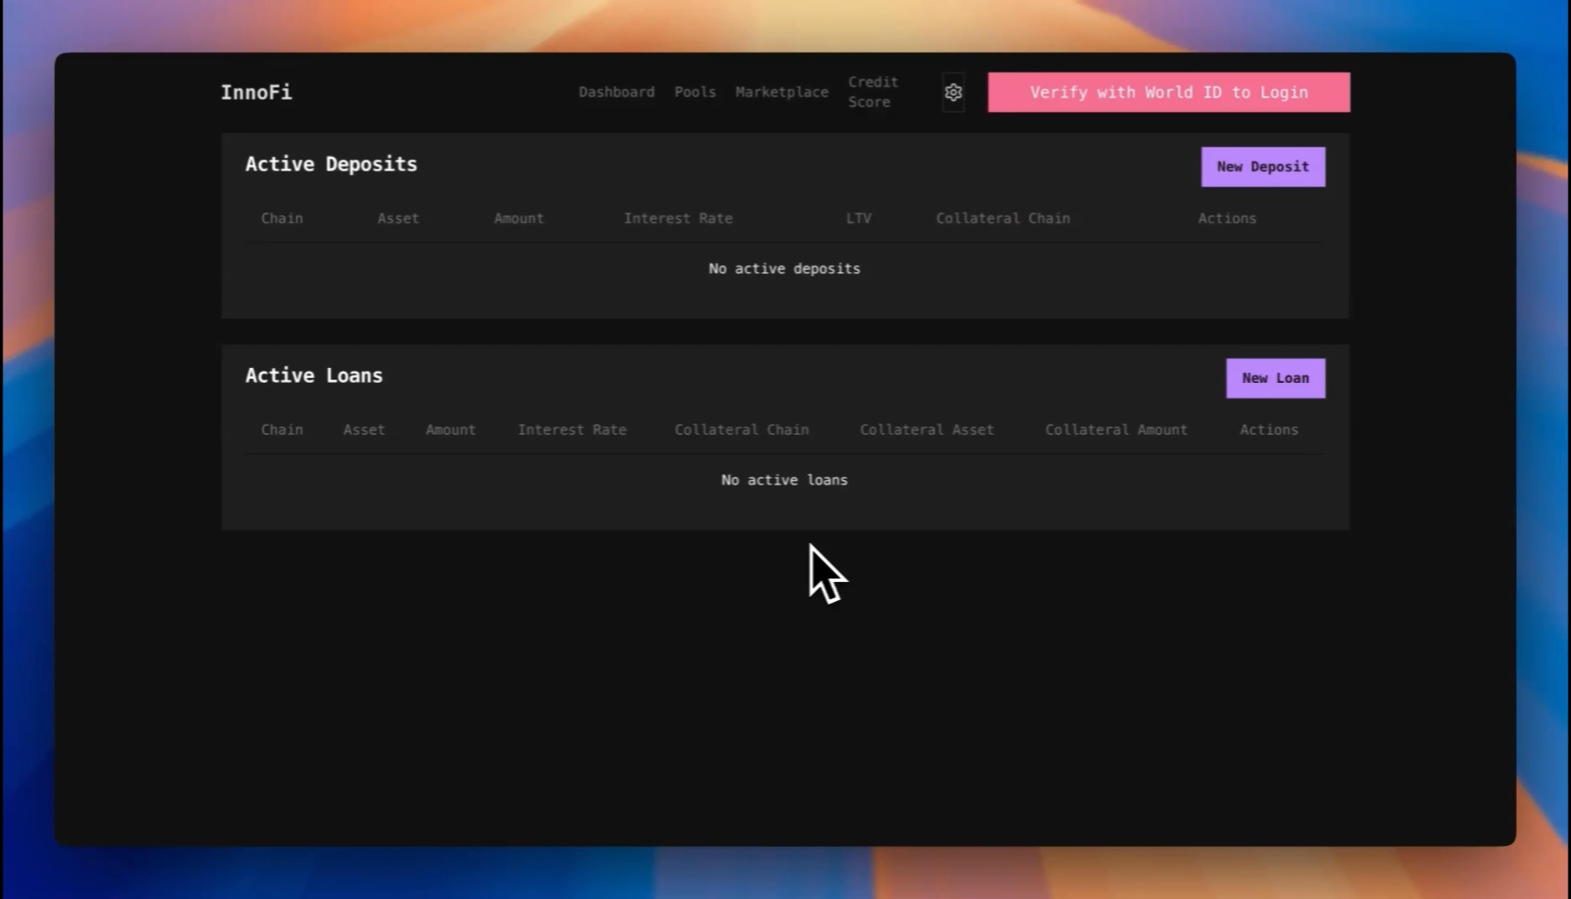This screenshot has height=899, width=1571.
Task: Select the Active Deposits heading
Action: 331,164
